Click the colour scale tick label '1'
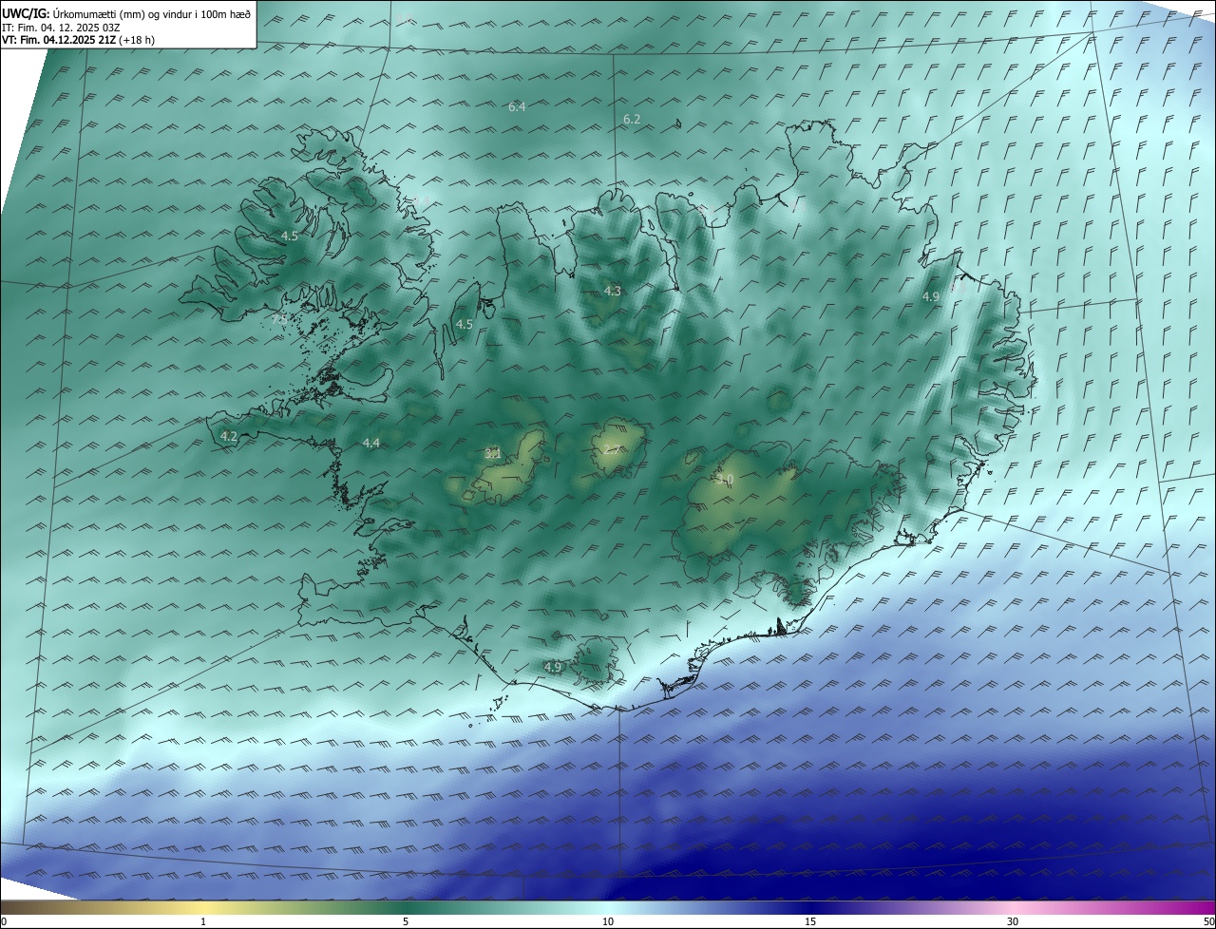The width and height of the screenshot is (1216, 929). click(x=203, y=921)
